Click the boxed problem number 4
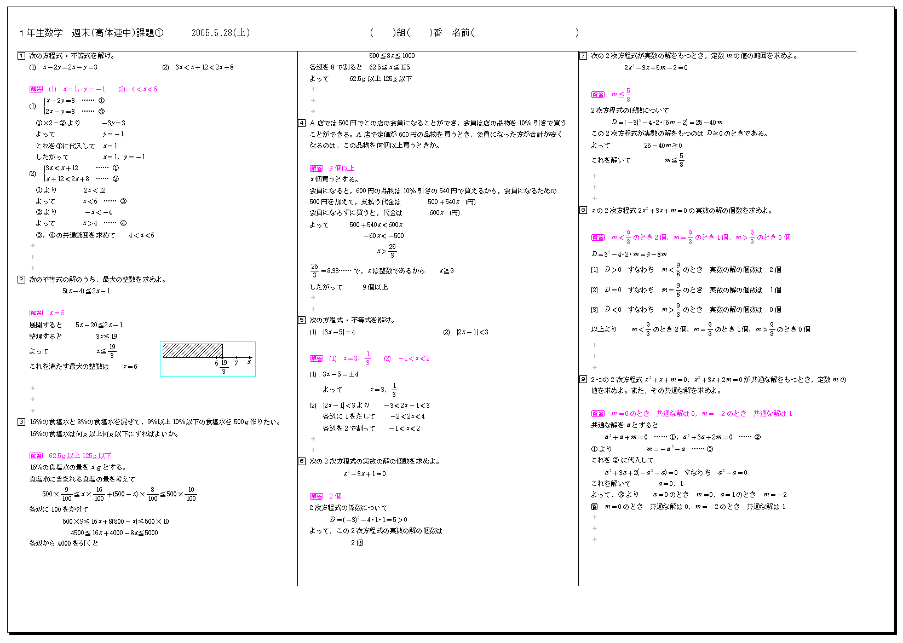 pyautogui.click(x=302, y=123)
